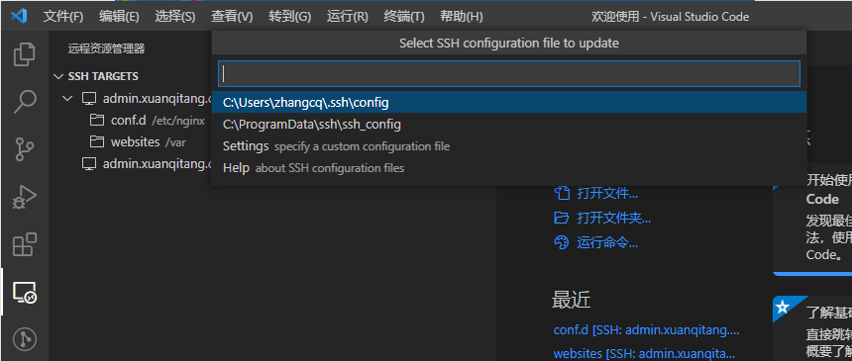This screenshot has height=361, width=852.
Task: Open the Explorer view in activity bar
Action: click(24, 54)
